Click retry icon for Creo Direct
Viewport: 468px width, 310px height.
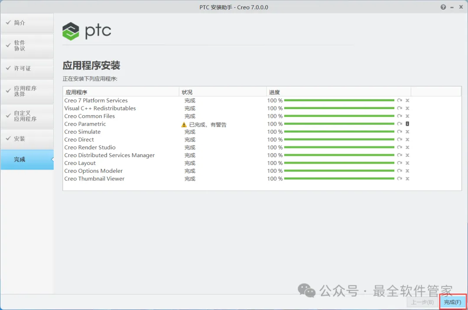(400, 139)
